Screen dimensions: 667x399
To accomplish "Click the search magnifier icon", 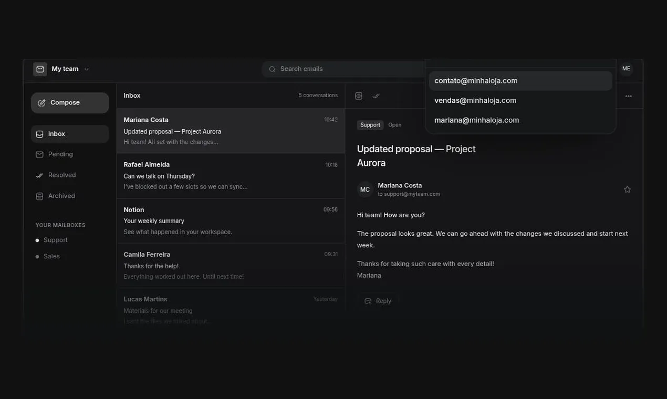I will (272, 69).
